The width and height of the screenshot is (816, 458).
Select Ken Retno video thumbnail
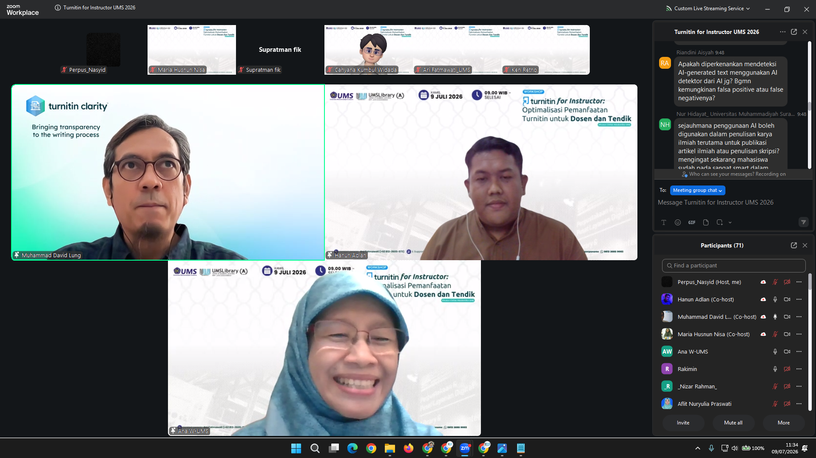[x=546, y=50]
